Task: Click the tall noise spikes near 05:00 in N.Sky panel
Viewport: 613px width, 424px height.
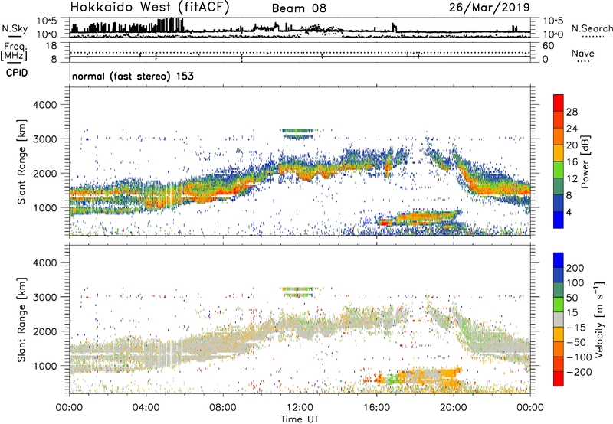Action: 170,25
